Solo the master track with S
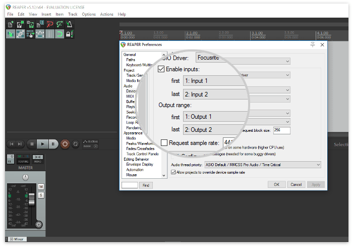Image resolution: width=353 pixels, height=248 pixels. (41, 195)
